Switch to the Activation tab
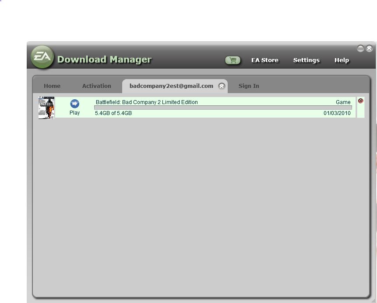This screenshot has width=377, height=303. [97, 86]
